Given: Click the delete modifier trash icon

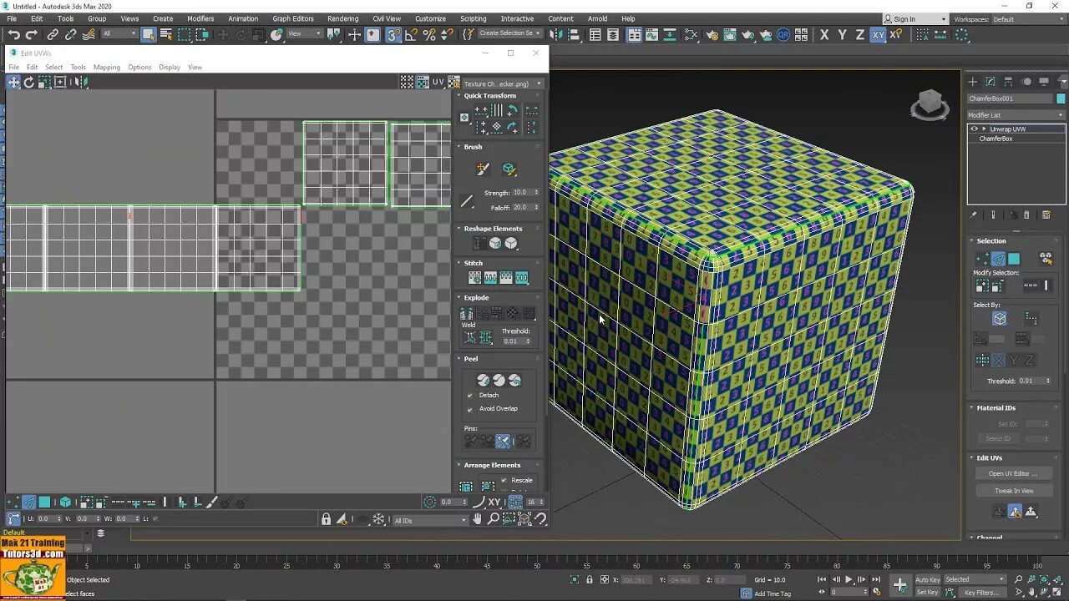Looking at the screenshot, I should [1027, 215].
